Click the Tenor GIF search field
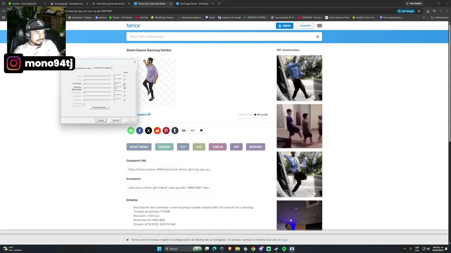Image resolution: width=451 pixels, height=253 pixels. click(224, 37)
